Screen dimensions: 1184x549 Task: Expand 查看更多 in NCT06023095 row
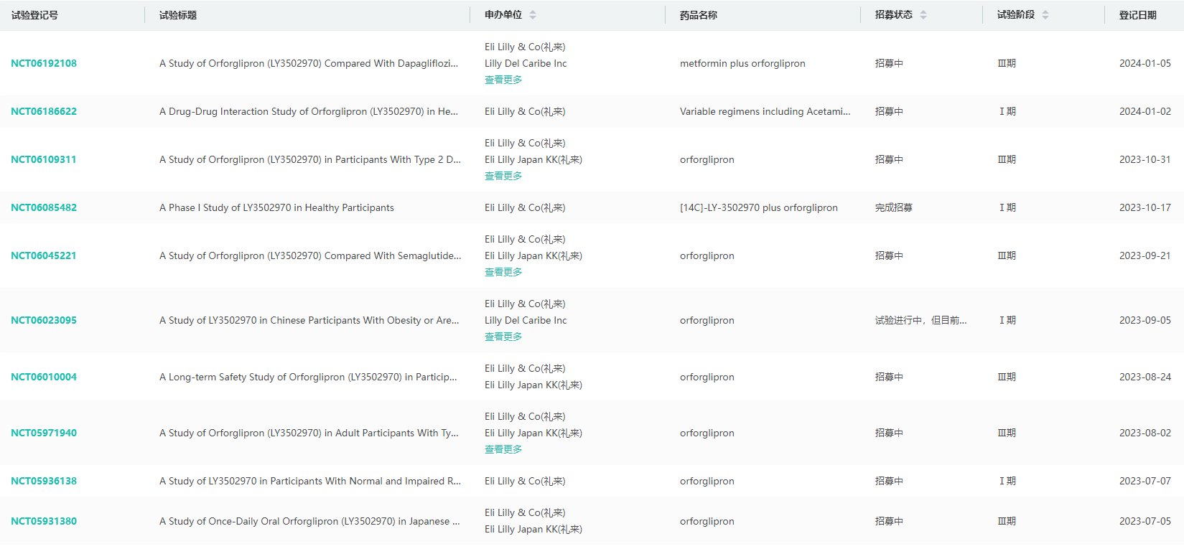[503, 337]
